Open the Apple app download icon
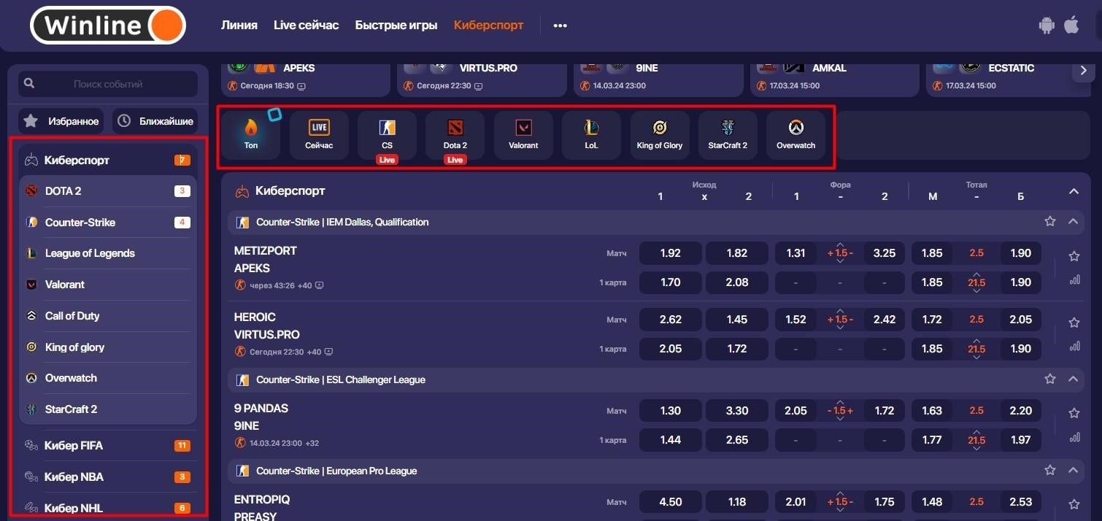Image resolution: width=1102 pixels, height=521 pixels. point(1071,25)
